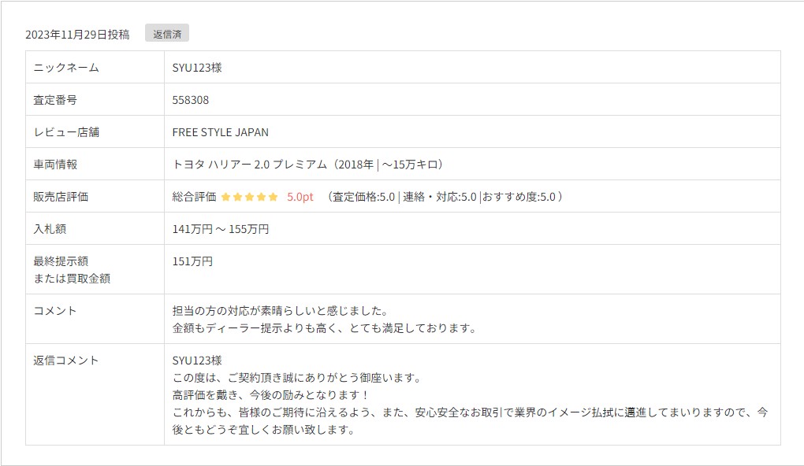Click the 返信済 status badge

(167, 34)
